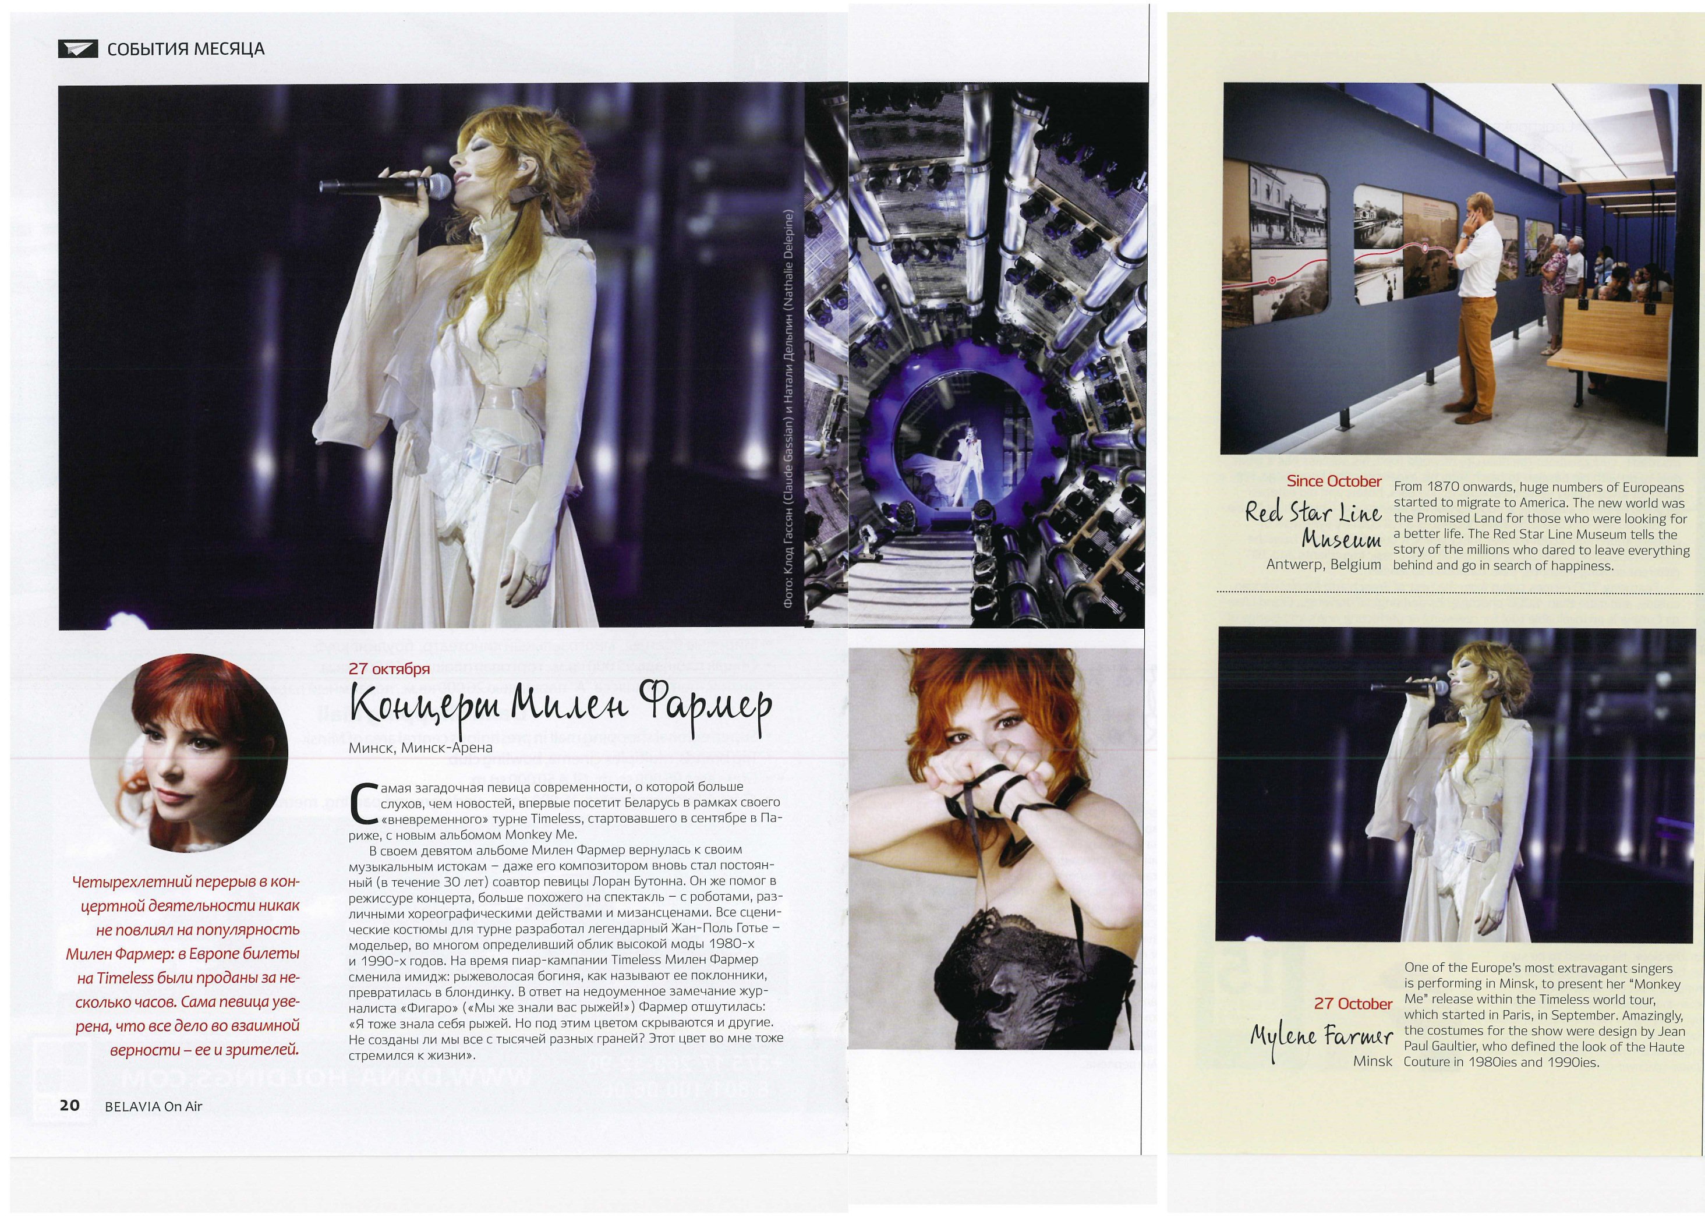Open the Red Star Line Museum exhibit photo
This screenshot has height=1225, width=1705.
[1460, 269]
